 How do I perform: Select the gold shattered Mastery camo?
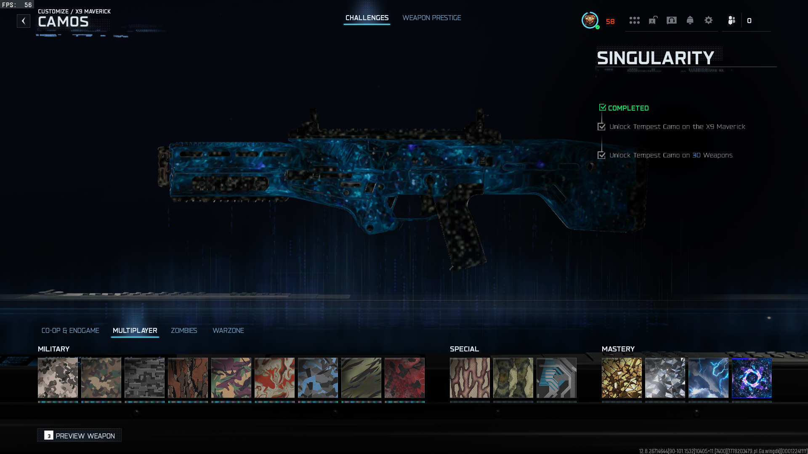tap(622, 378)
